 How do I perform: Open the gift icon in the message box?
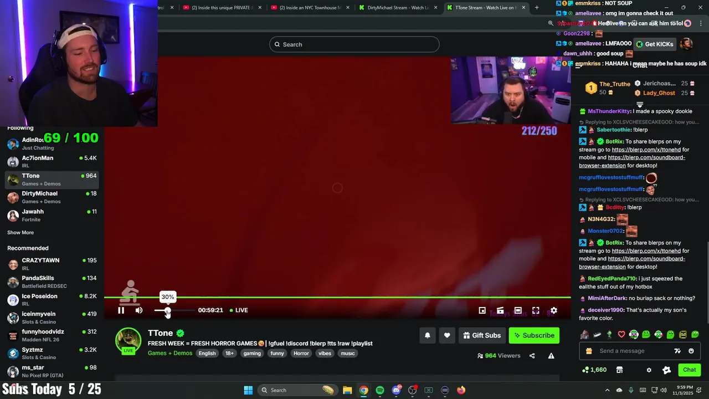589,351
